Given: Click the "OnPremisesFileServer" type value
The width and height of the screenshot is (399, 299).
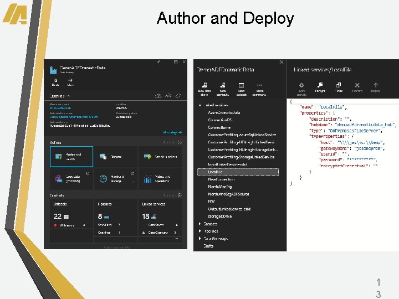Looking at the screenshot, I should [x=355, y=131].
